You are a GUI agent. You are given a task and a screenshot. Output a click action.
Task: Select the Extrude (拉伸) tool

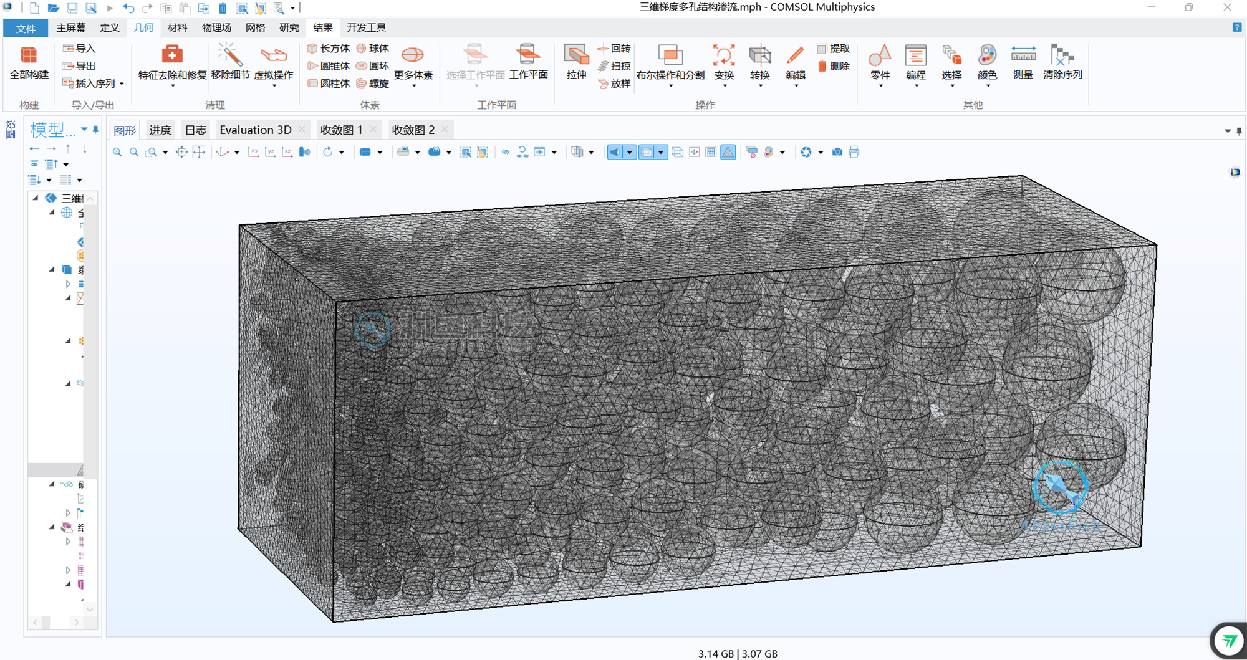pos(576,62)
